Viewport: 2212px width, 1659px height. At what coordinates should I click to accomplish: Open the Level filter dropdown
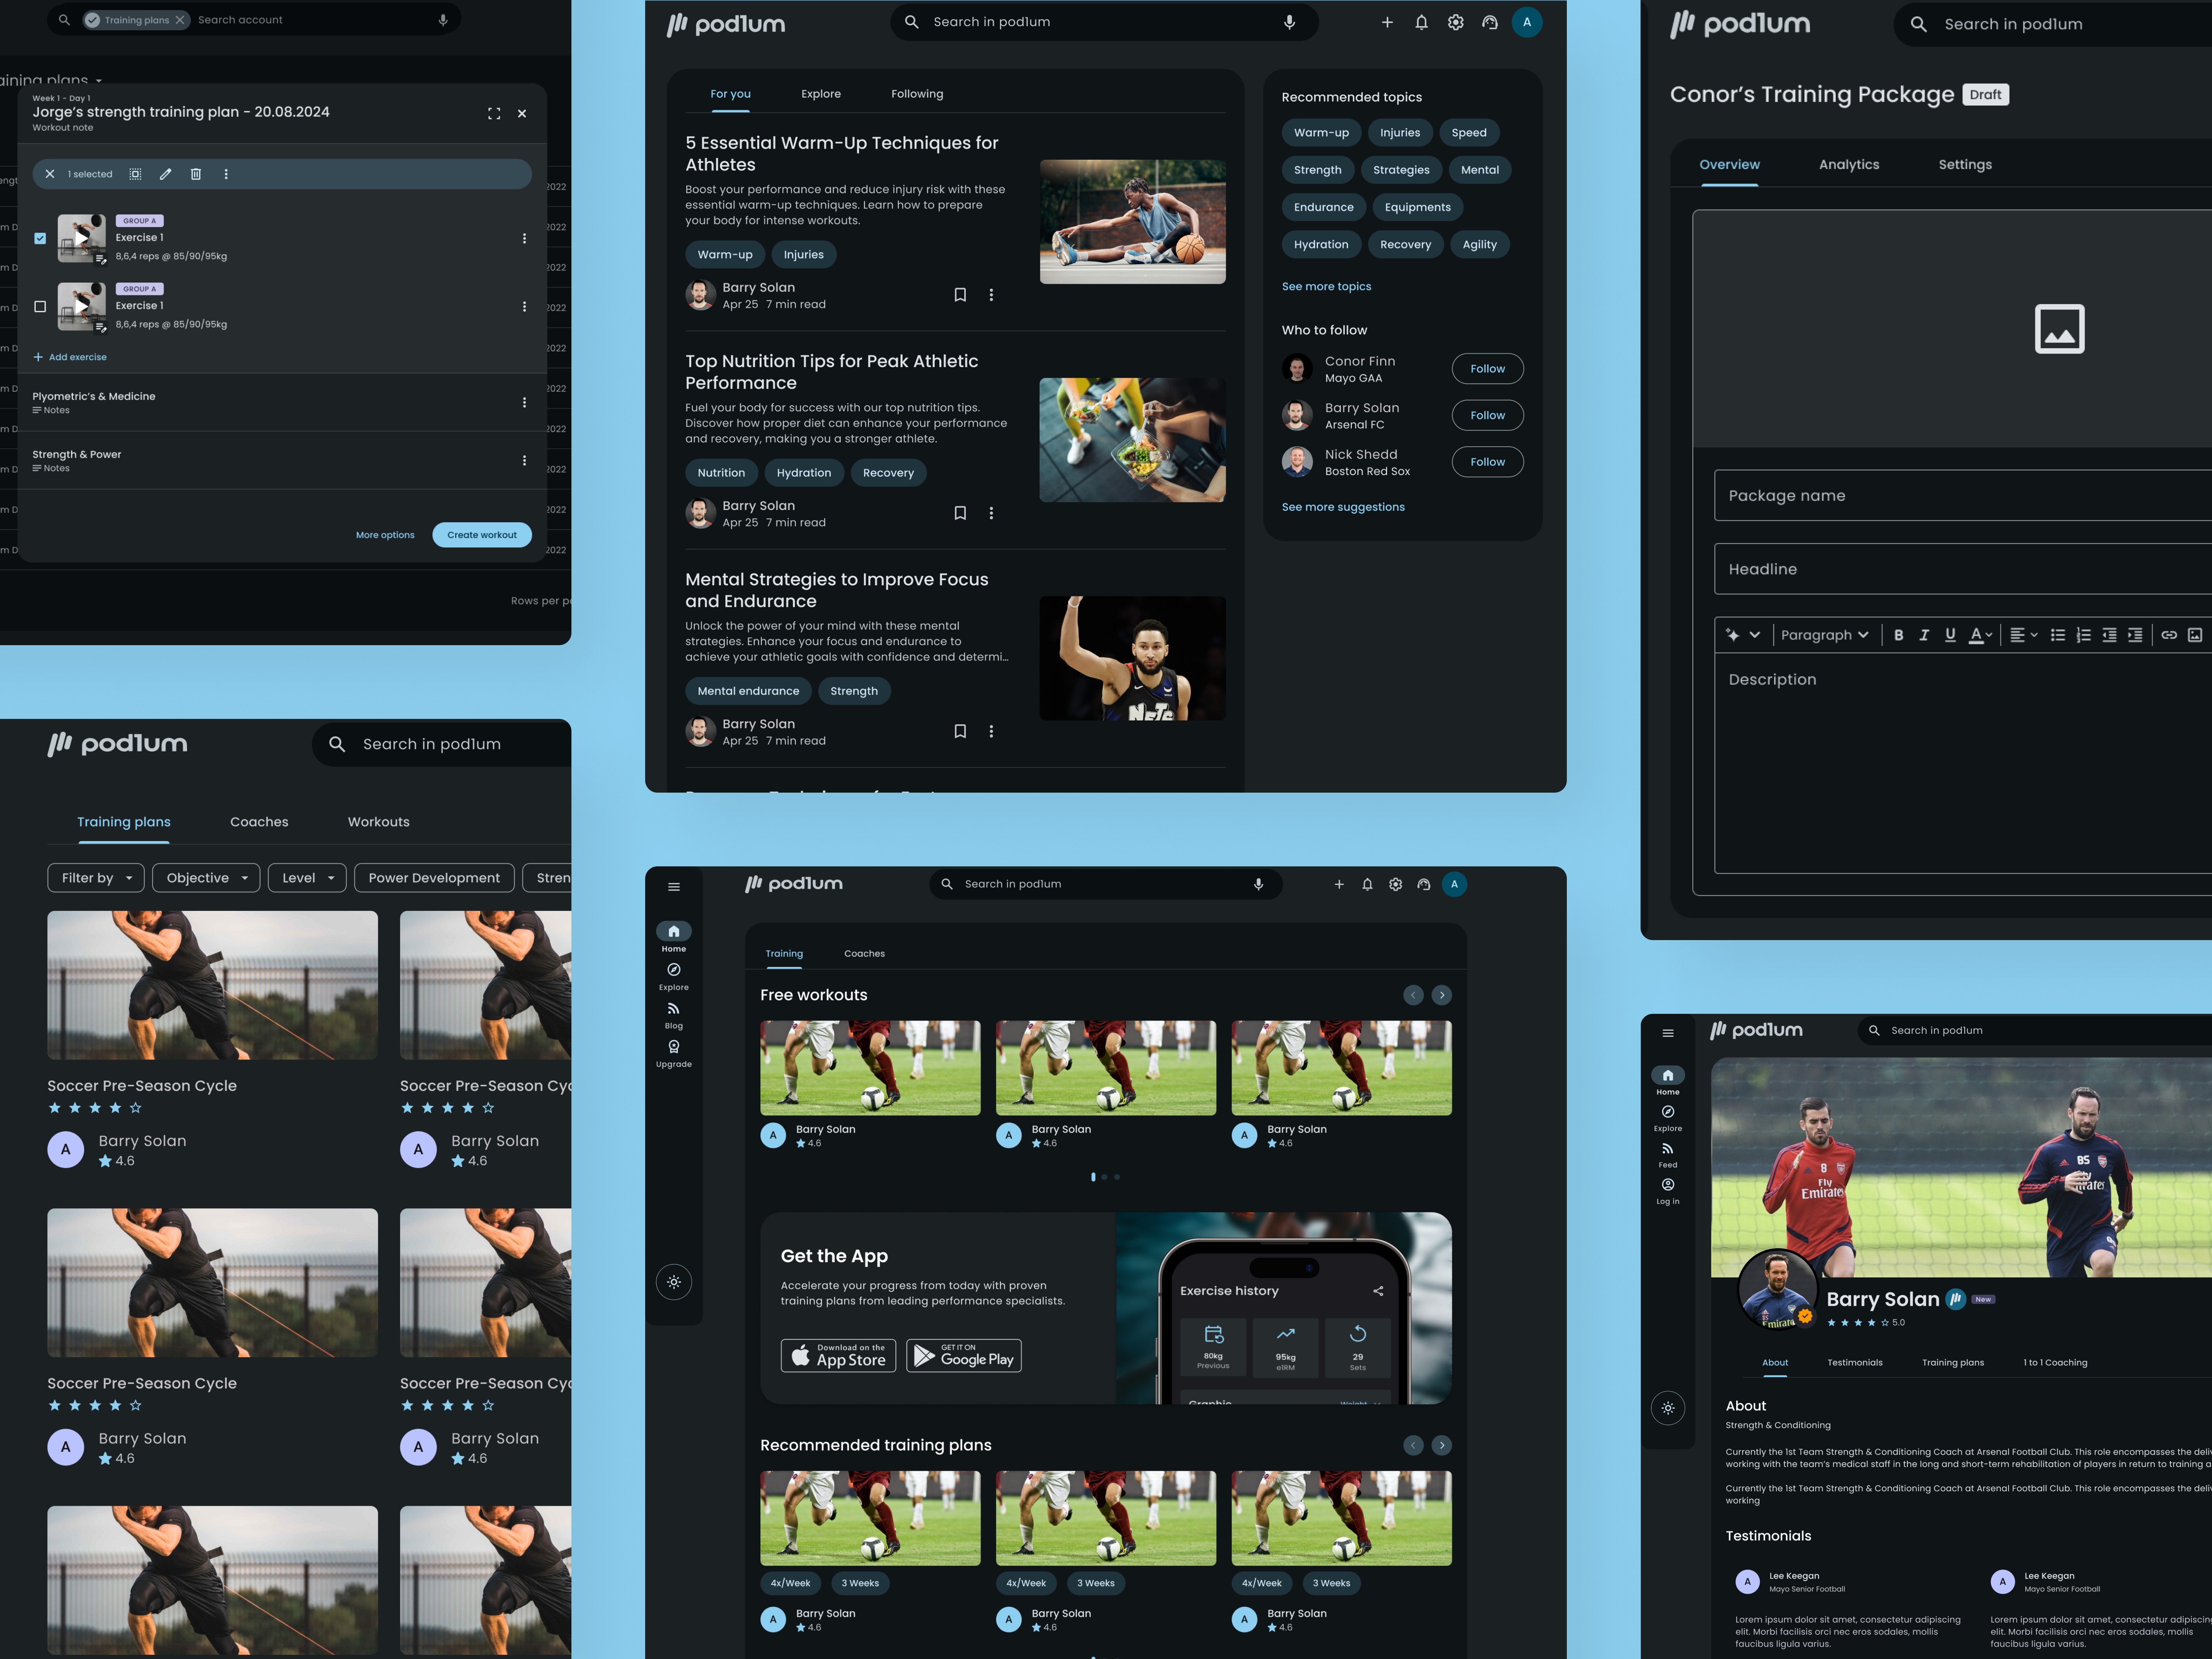tap(307, 878)
